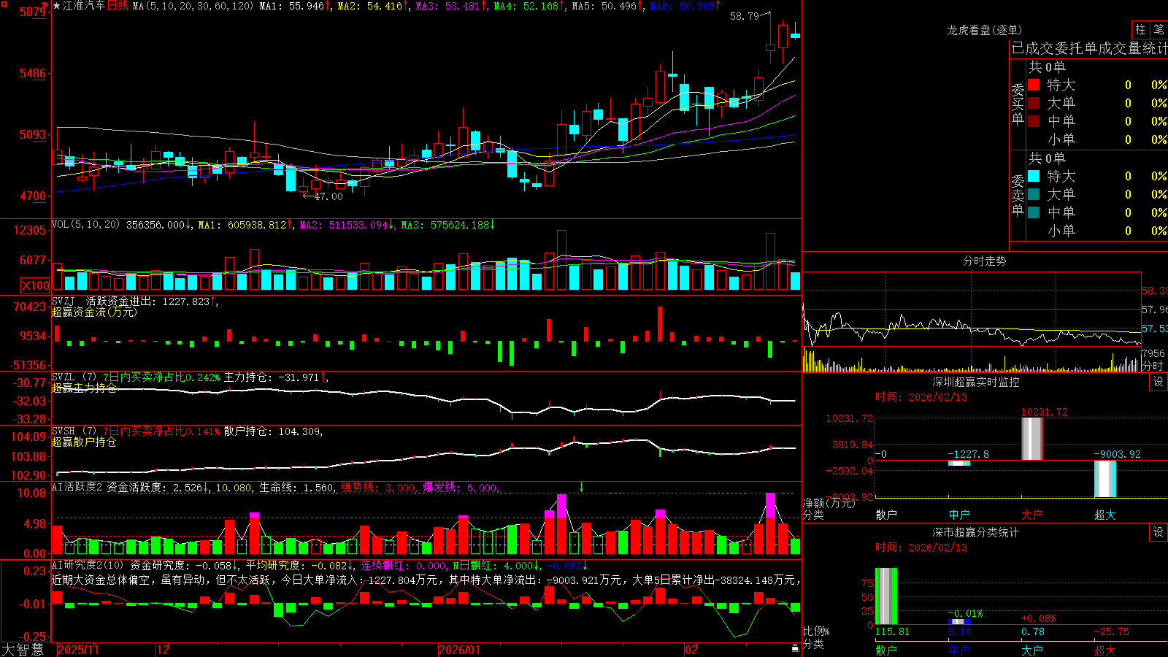This screenshot has width=1168, height=657.
Task: Open 设 settings for 深市超赢分类统计
Action: click(1159, 532)
